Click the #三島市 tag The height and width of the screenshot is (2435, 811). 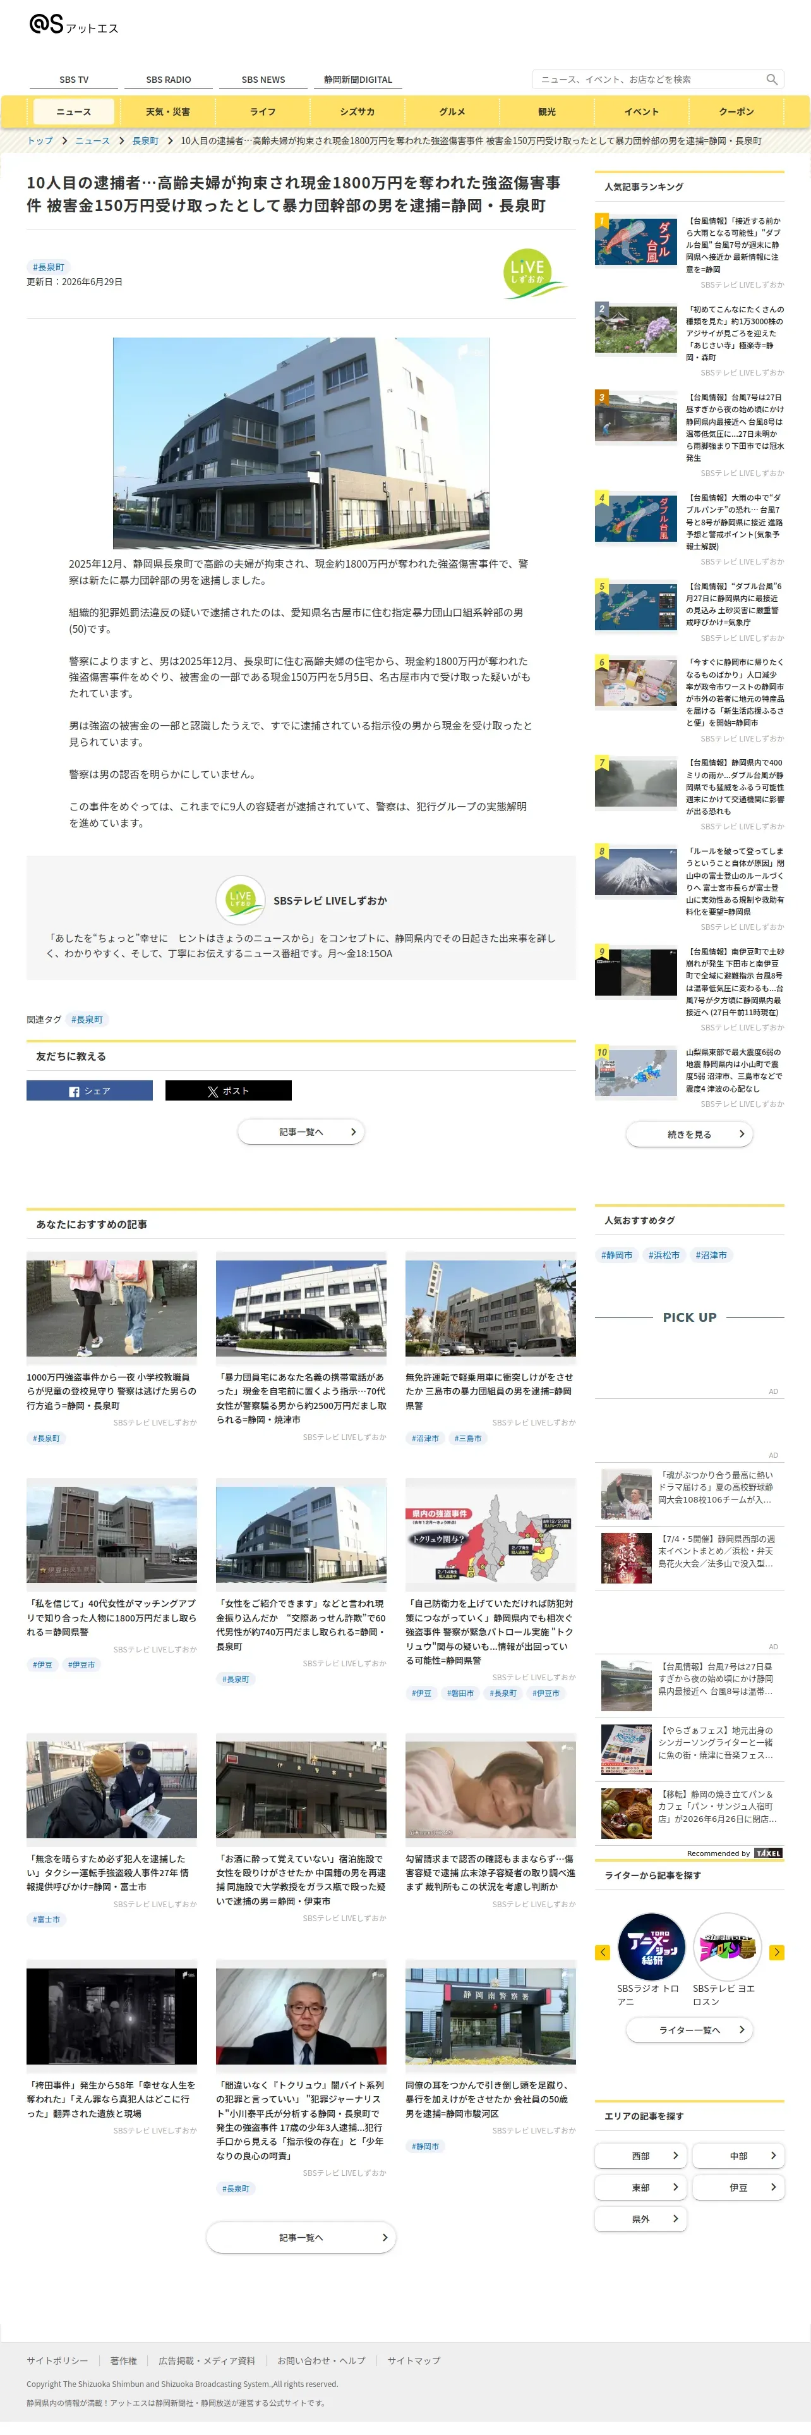467,1439
